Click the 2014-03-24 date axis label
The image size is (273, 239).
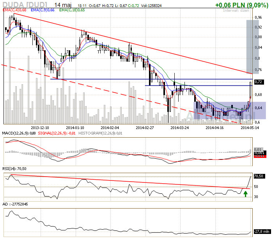(x=180, y=128)
